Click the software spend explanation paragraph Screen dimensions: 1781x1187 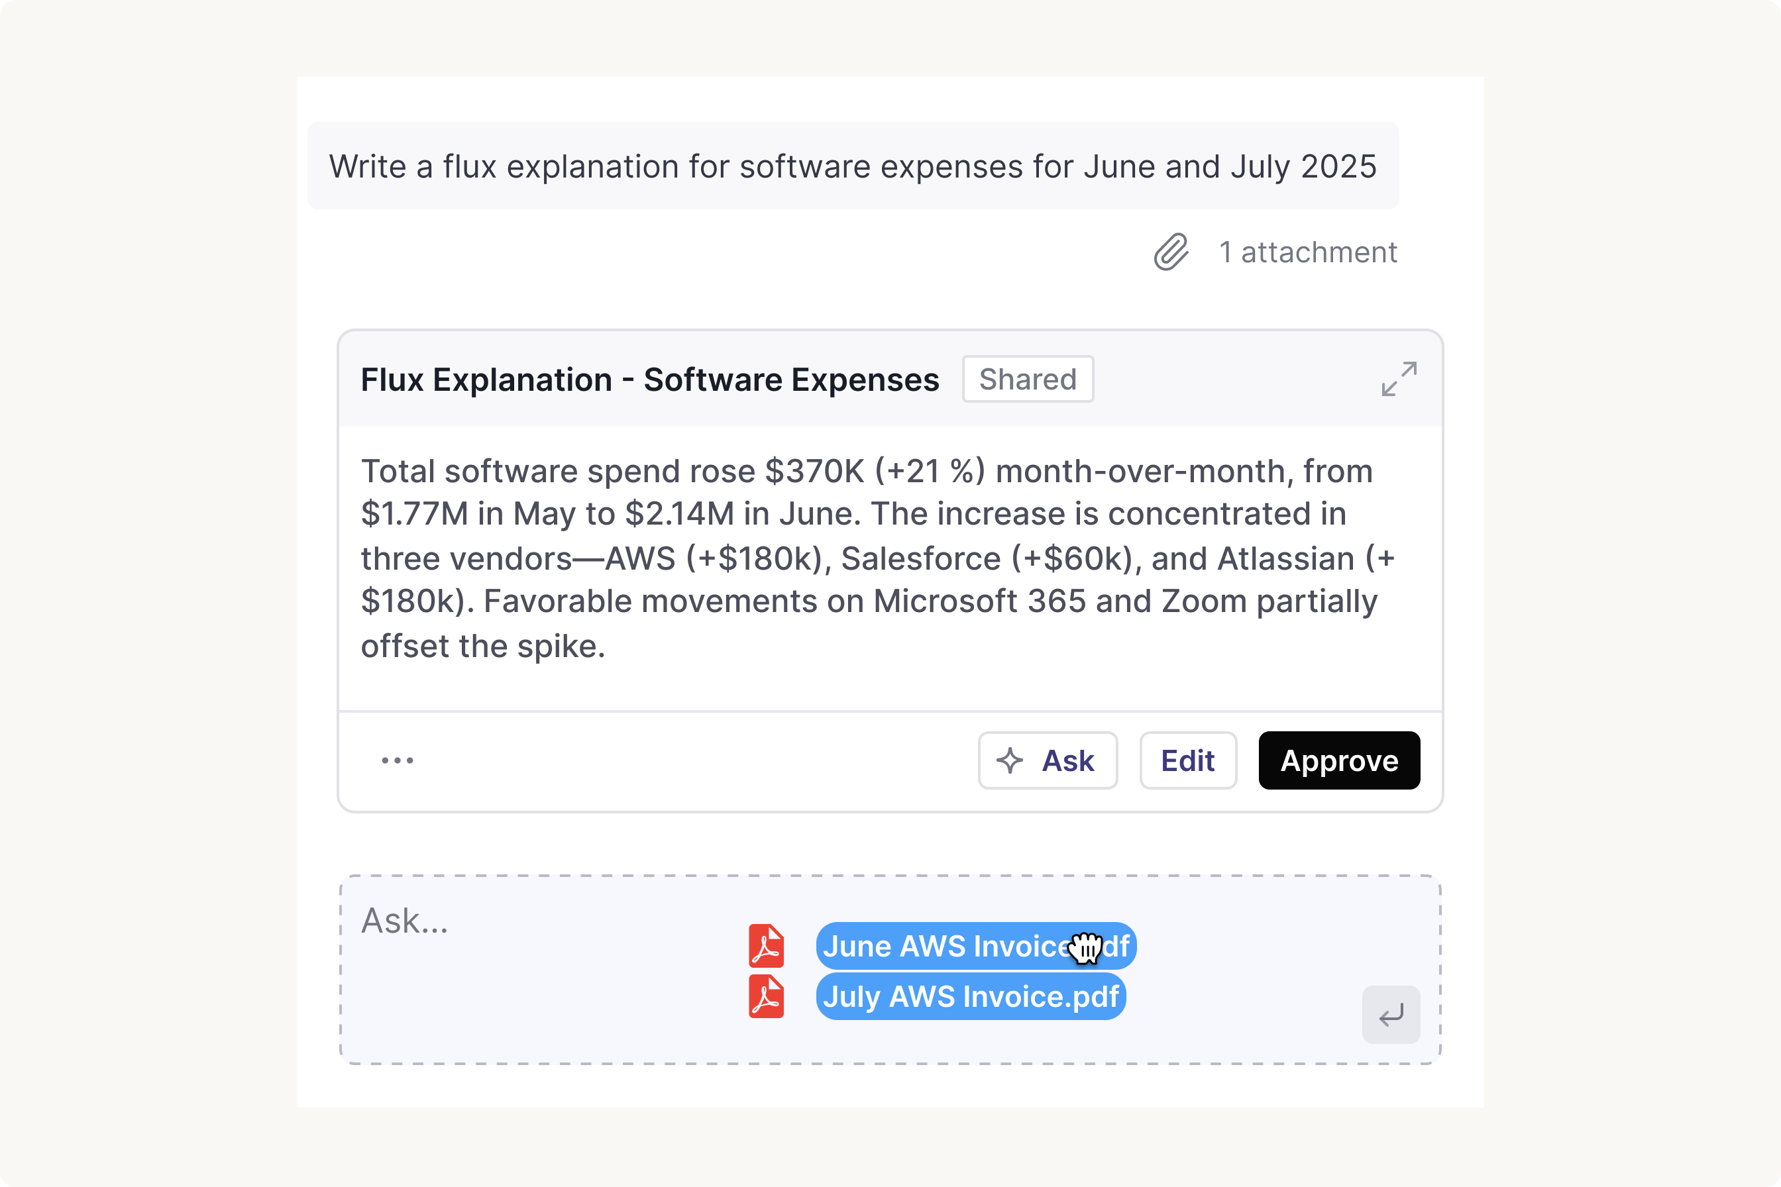[x=879, y=558]
